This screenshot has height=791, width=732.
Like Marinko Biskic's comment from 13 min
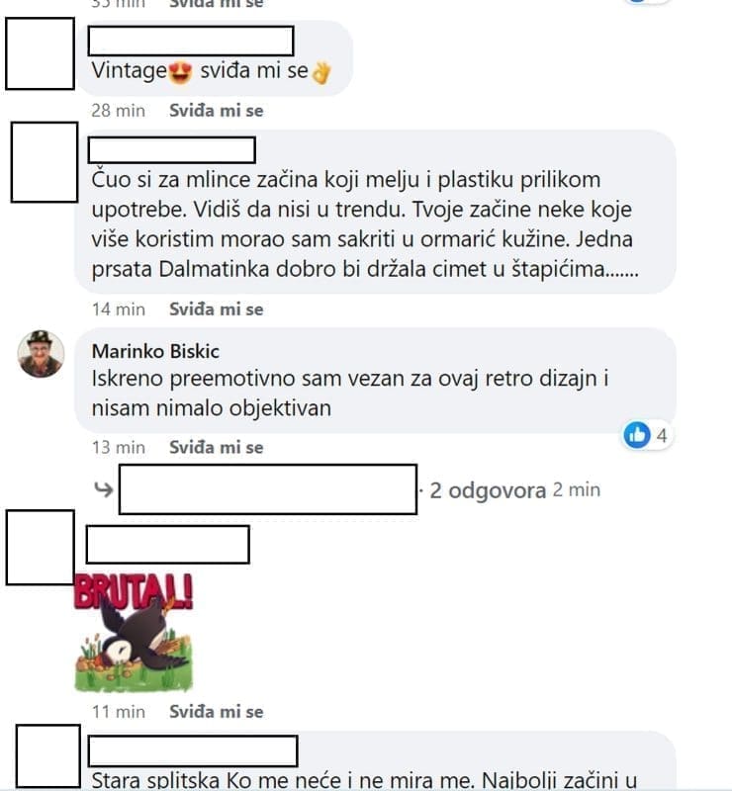216,448
